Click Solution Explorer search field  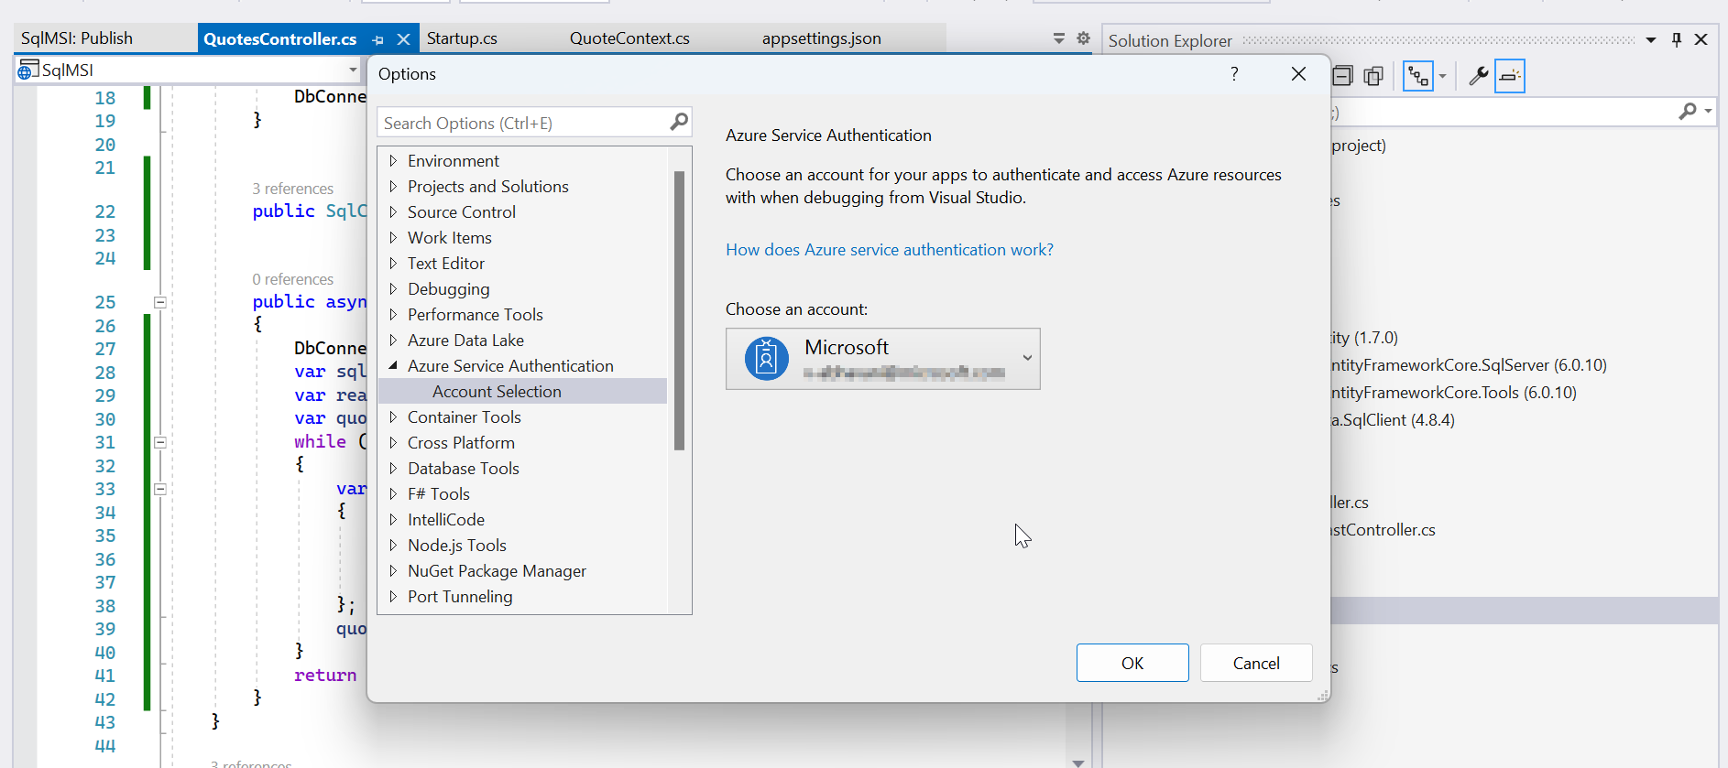pyautogui.click(x=1503, y=112)
